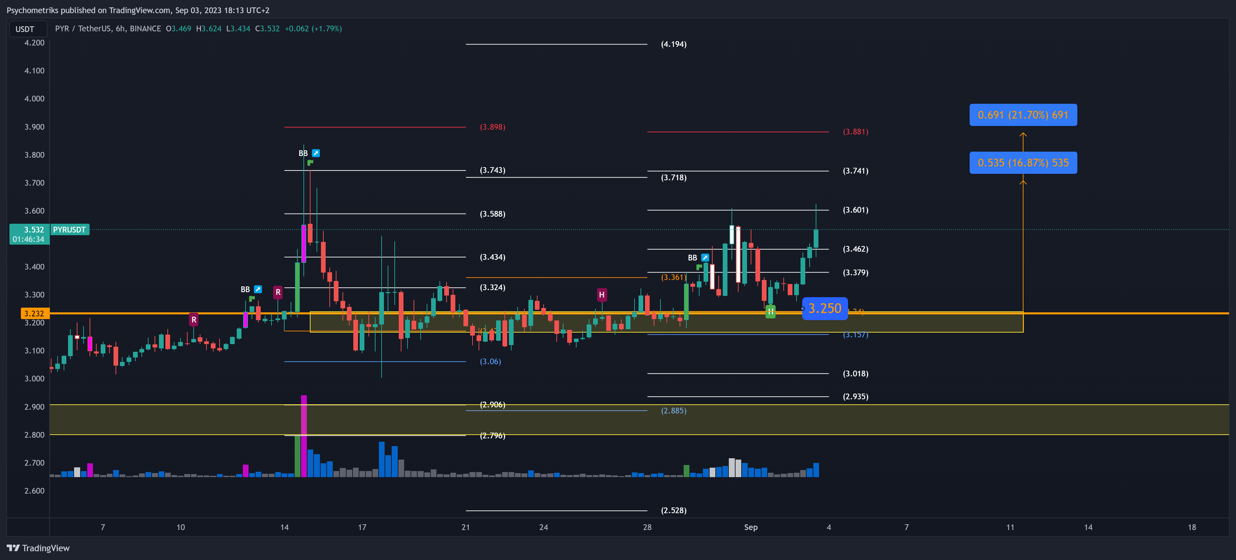Viewport: 1236px width, 560px height.
Task: Select the green flag under the BB near 3.462
Action: (x=699, y=267)
